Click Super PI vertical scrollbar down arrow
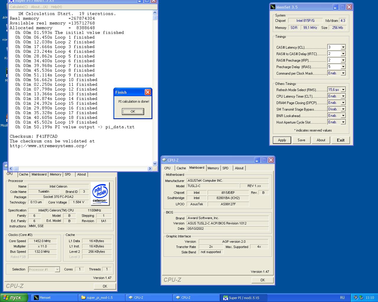 click(155, 164)
